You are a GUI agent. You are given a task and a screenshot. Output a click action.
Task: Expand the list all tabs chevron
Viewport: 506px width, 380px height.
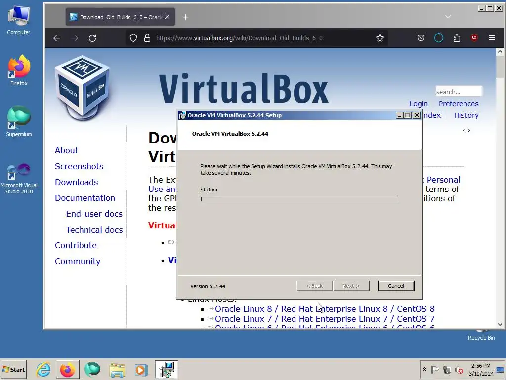pos(448,17)
